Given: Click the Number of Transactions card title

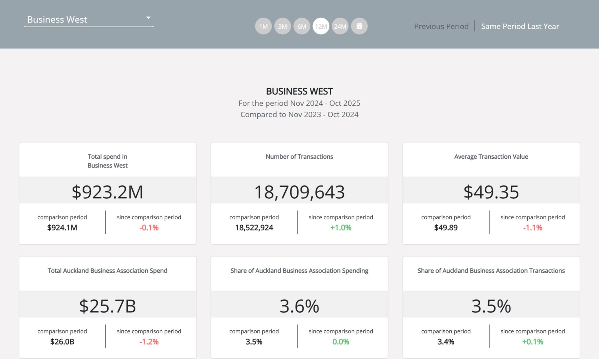Looking at the screenshot, I should click(299, 157).
